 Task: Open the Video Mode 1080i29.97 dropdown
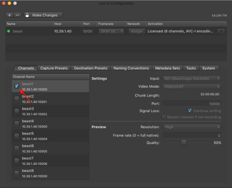(x=191, y=87)
